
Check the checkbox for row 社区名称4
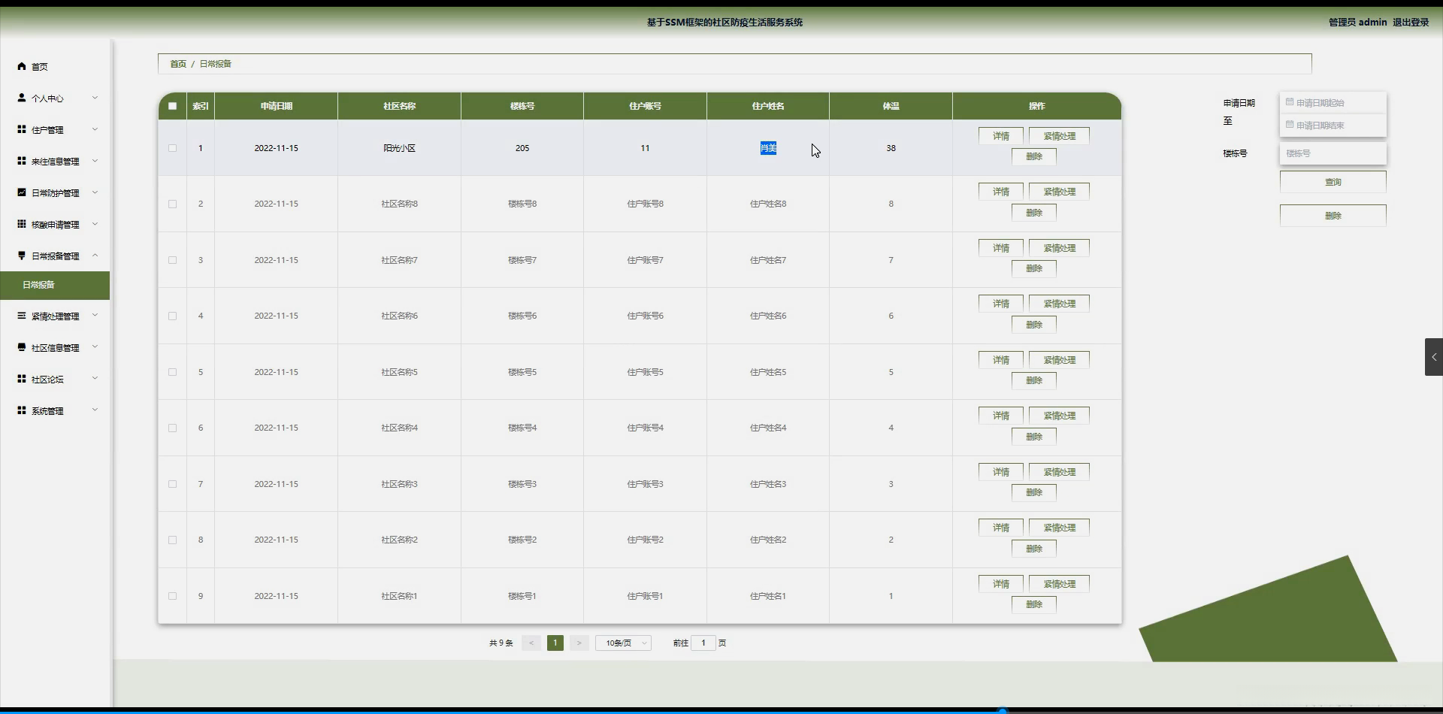tap(172, 428)
